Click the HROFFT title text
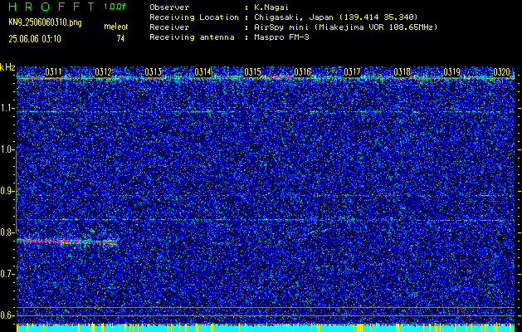The image size is (522, 332). 51,7
